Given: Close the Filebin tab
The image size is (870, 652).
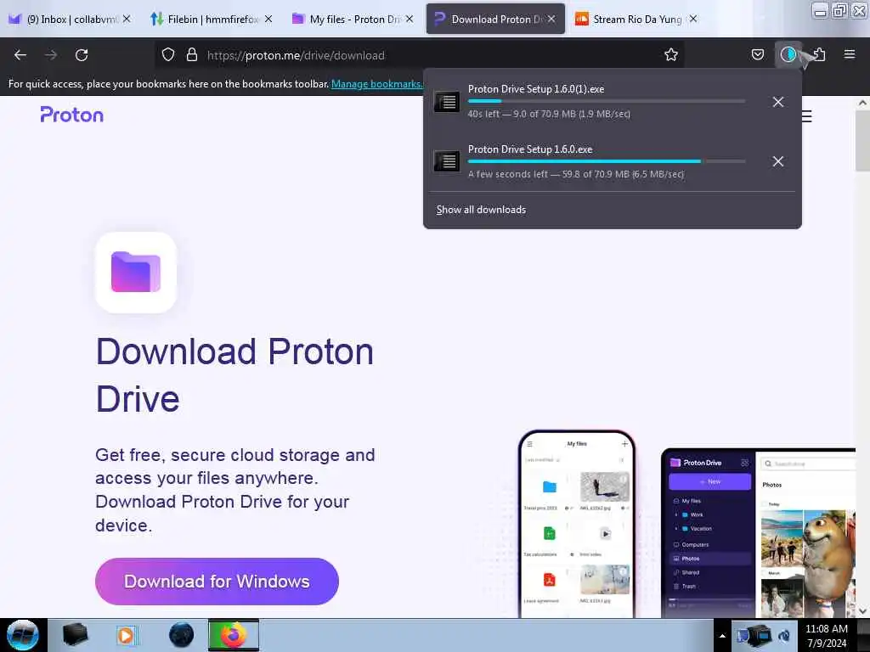Looking at the screenshot, I should coord(268,19).
